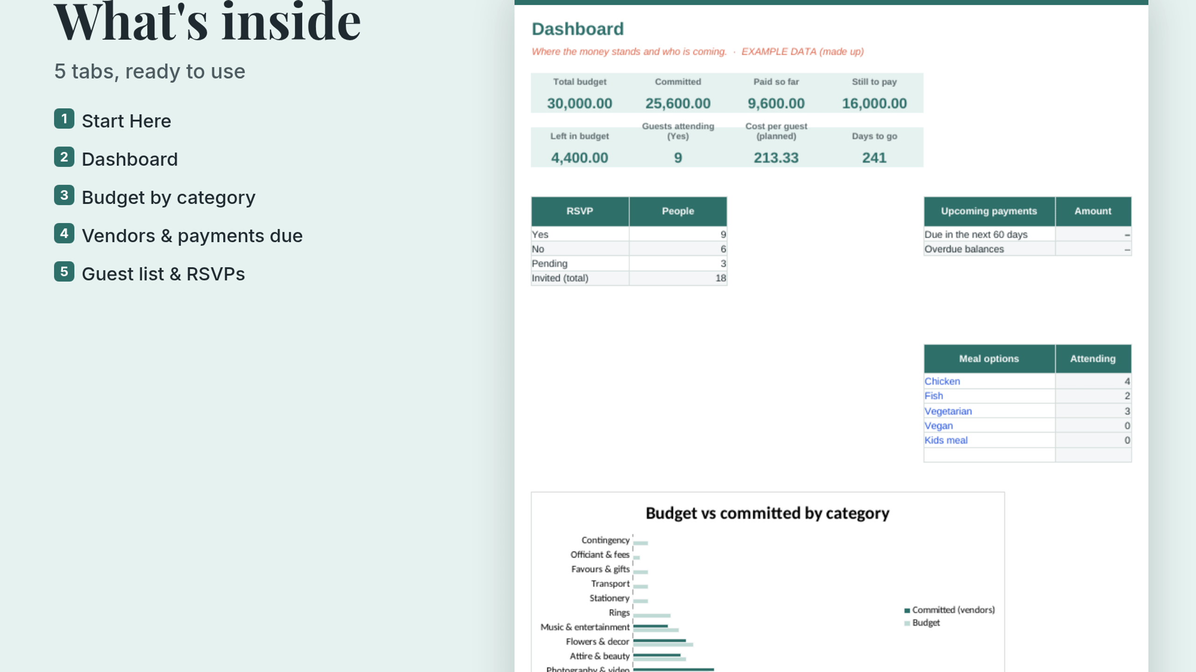Click the 'Upcoming payments' header cell
1196x672 pixels.
click(989, 211)
